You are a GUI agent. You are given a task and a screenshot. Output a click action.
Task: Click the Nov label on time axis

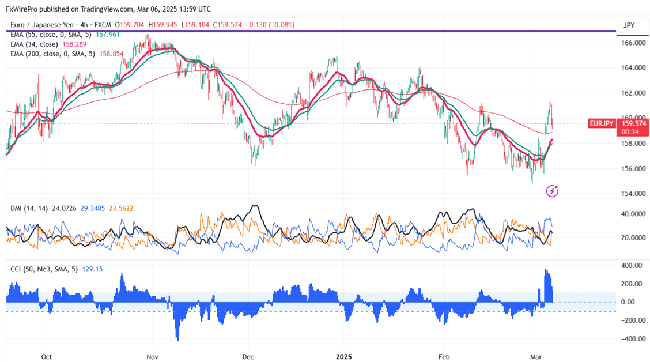pyautogui.click(x=153, y=357)
